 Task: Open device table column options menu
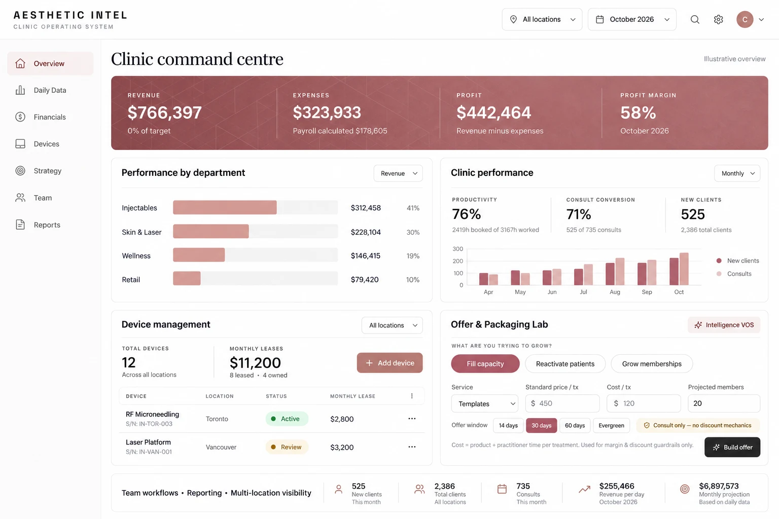pyautogui.click(x=412, y=396)
